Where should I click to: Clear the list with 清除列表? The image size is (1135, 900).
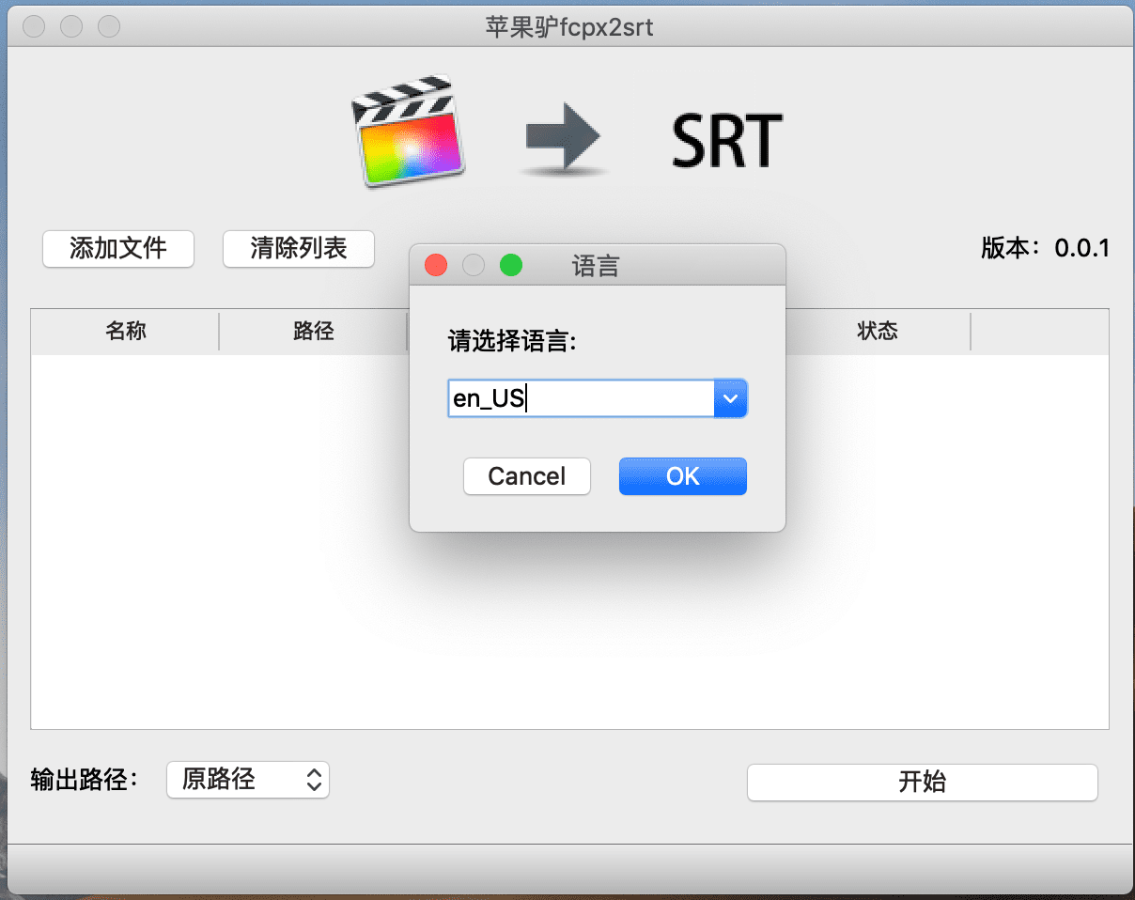299,249
